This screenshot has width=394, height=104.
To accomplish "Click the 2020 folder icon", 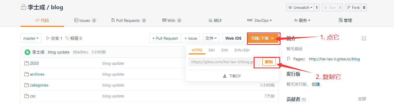I will tap(27, 63).
